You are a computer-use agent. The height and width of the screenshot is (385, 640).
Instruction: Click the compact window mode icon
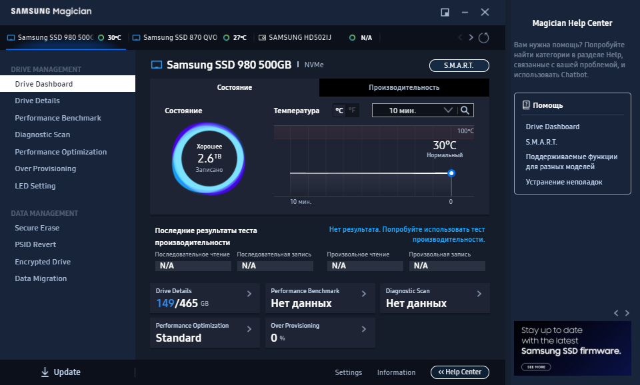point(445,12)
